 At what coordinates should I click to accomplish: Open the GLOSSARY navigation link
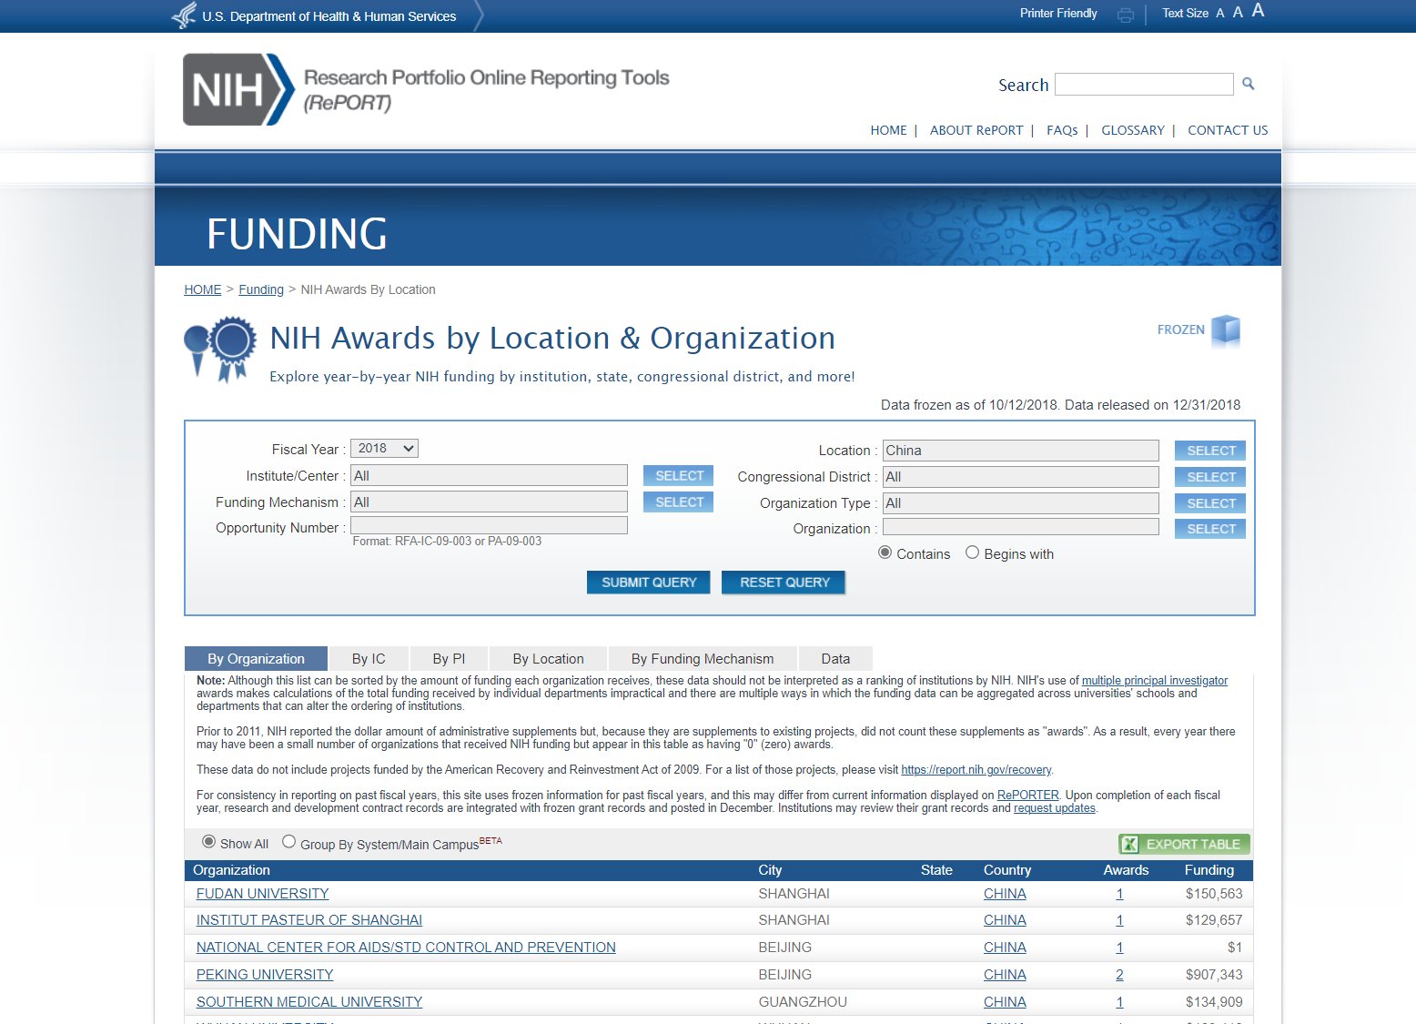click(1133, 130)
